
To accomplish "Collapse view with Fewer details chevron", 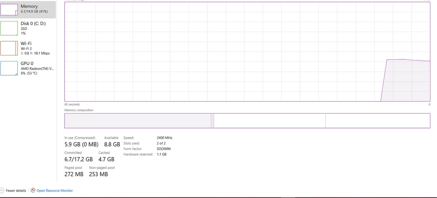I will (2, 190).
